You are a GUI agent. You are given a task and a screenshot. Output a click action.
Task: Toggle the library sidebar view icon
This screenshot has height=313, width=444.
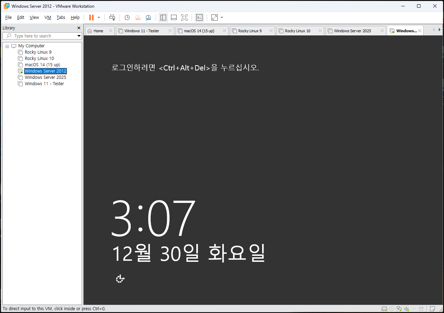[163, 17]
